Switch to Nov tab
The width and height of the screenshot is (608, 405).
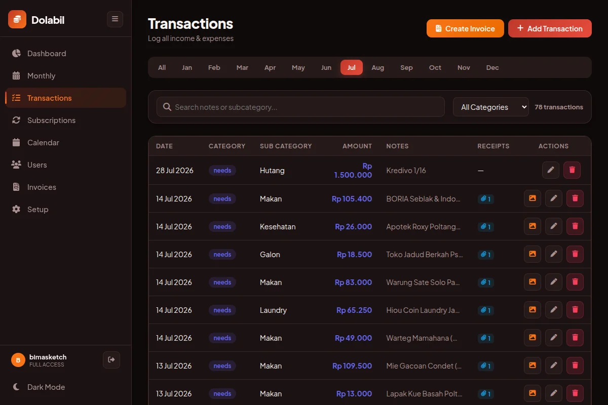click(x=464, y=67)
